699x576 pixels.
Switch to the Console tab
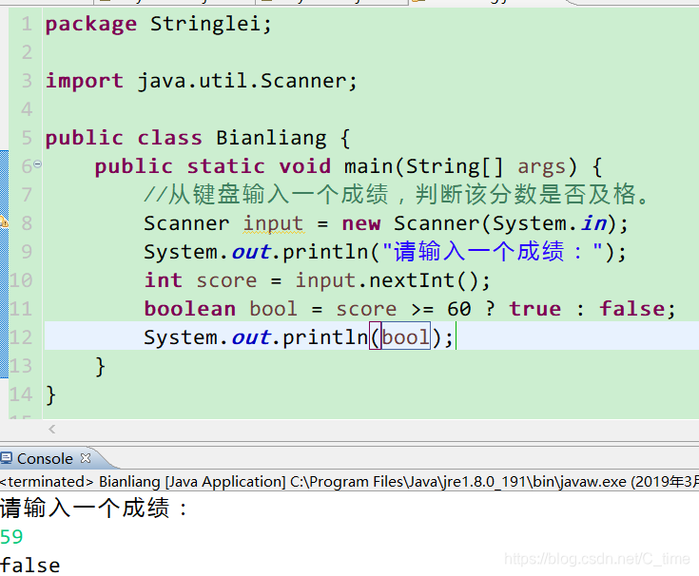pyautogui.click(x=45, y=459)
